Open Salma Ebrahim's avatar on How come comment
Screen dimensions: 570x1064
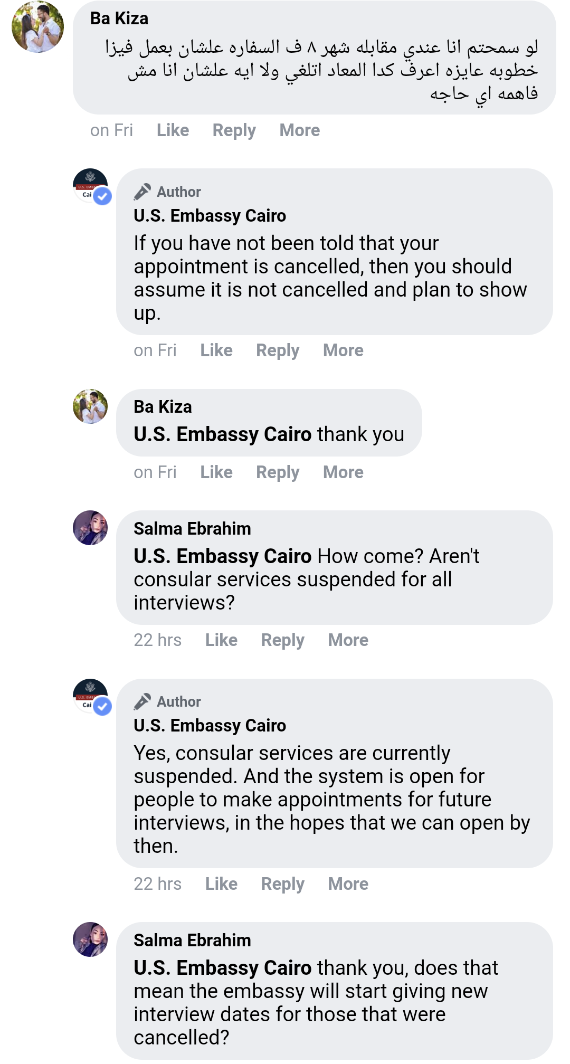pyautogui.click(x=90, y=528)
